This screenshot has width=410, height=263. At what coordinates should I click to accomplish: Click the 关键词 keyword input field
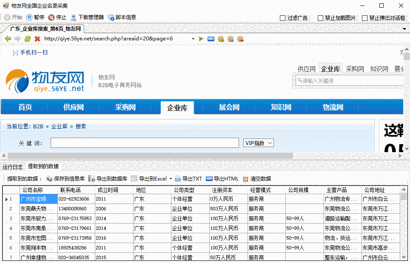pos(145,143)
